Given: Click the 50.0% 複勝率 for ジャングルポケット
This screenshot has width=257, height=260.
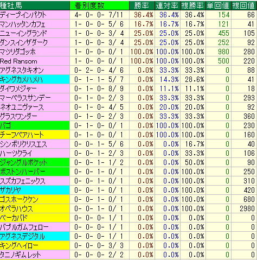Looking at the screenshot, I should tap(195, 162).
